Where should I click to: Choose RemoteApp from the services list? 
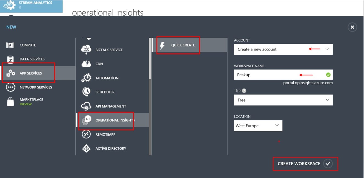coord(112,134)
